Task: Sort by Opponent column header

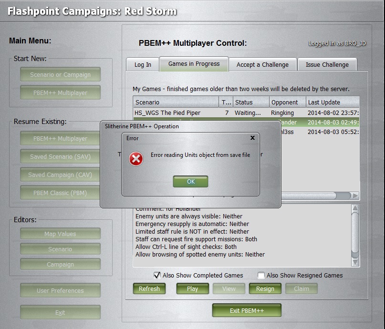Action: tap(288, 102)
